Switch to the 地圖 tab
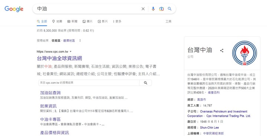 57,21
